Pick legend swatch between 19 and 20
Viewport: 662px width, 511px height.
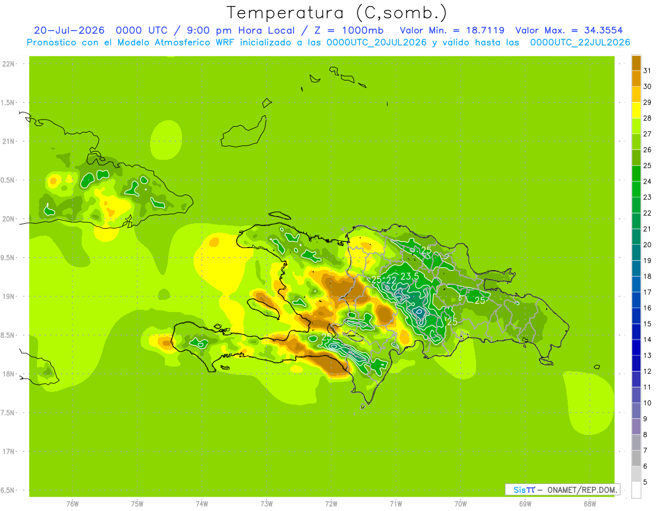pos(636,252)
